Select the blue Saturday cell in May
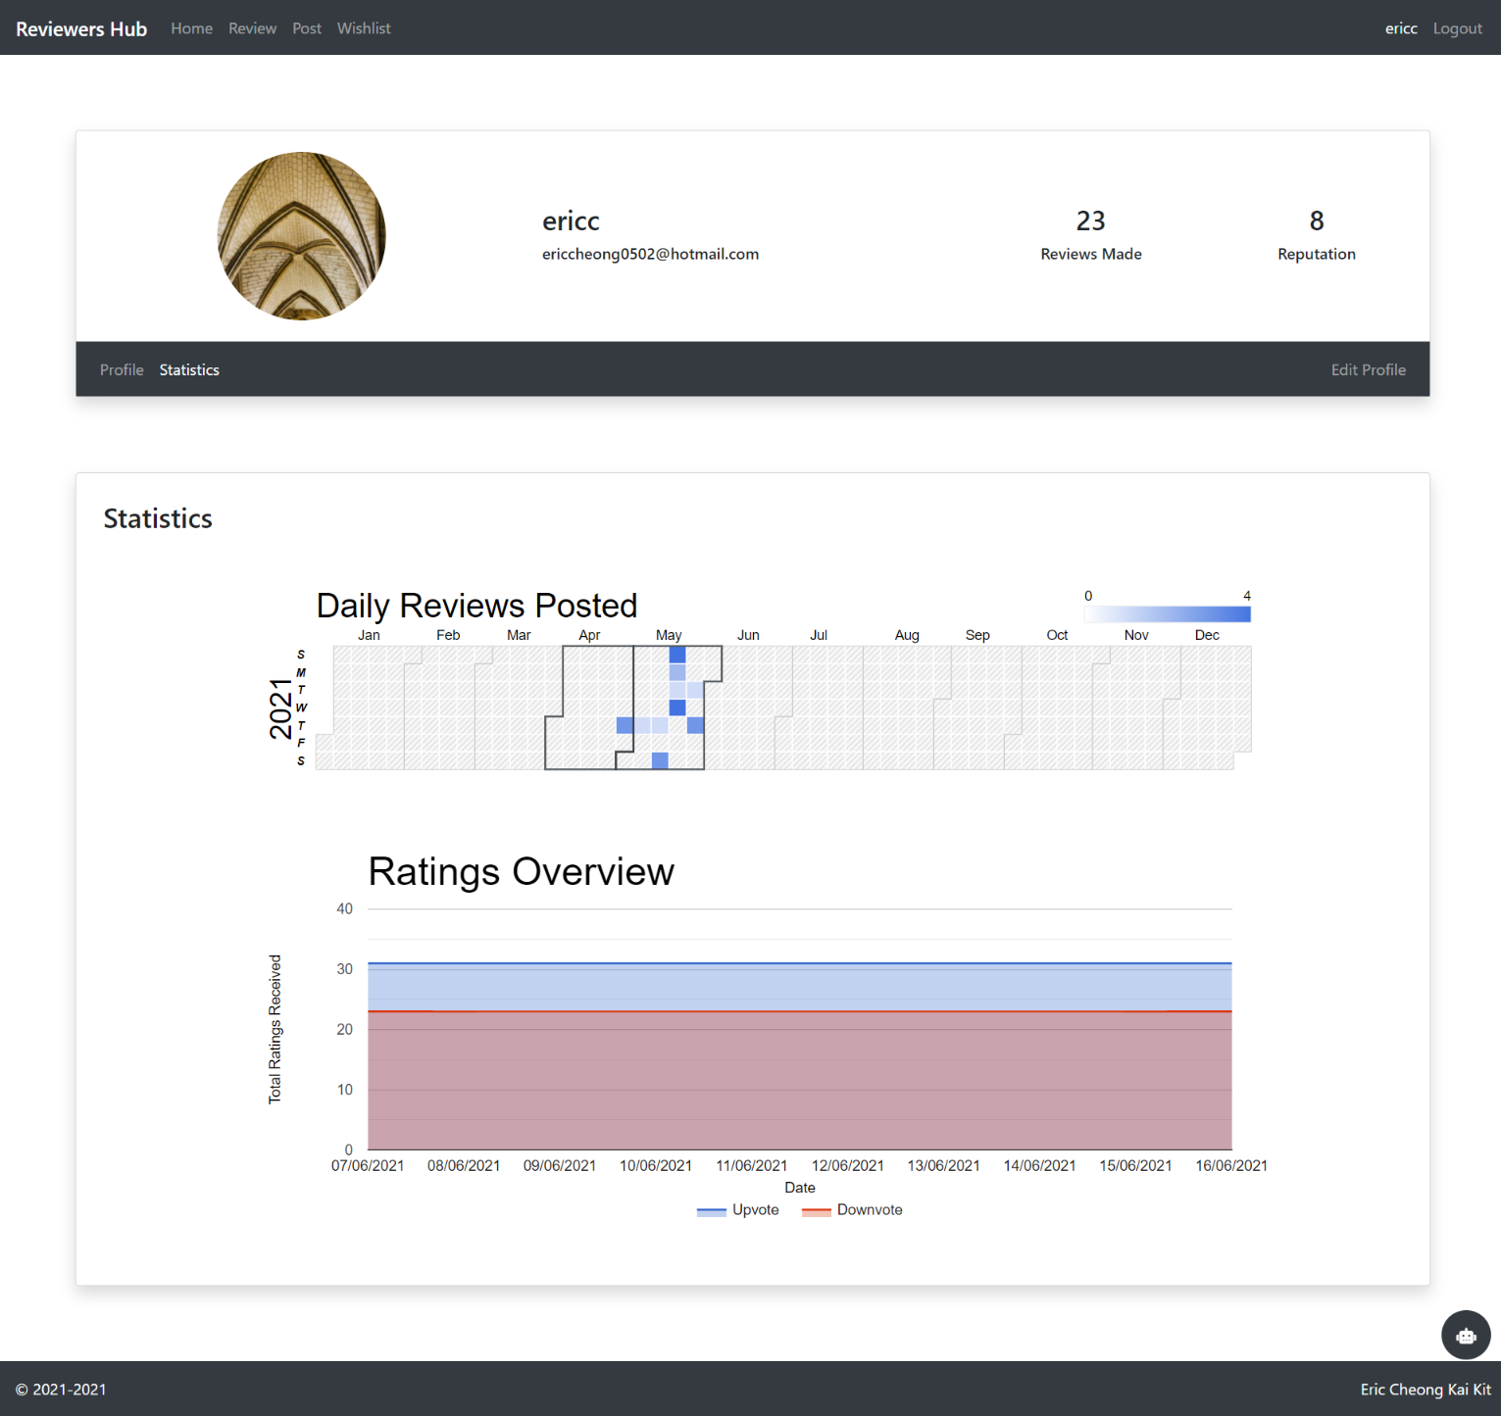Image resolution: width=1501 pixels, height=1416 pixels. (x=660, y=760)
